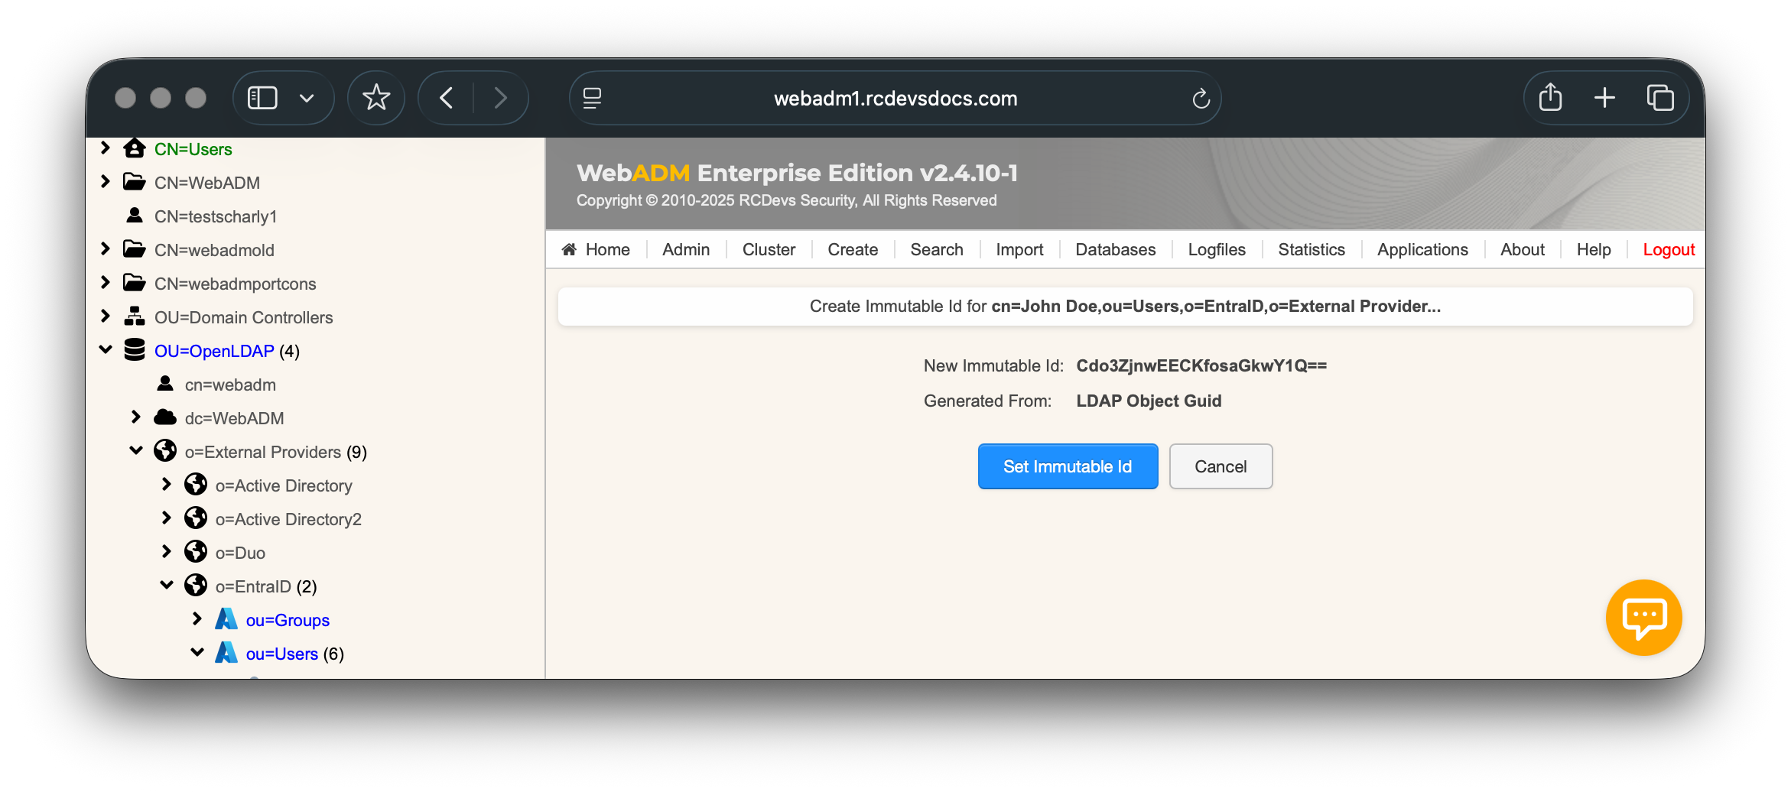This screenshot has height=792, width=1791.
Task: Click the browser reload page icon
Action: click(x=1201, y=99)
